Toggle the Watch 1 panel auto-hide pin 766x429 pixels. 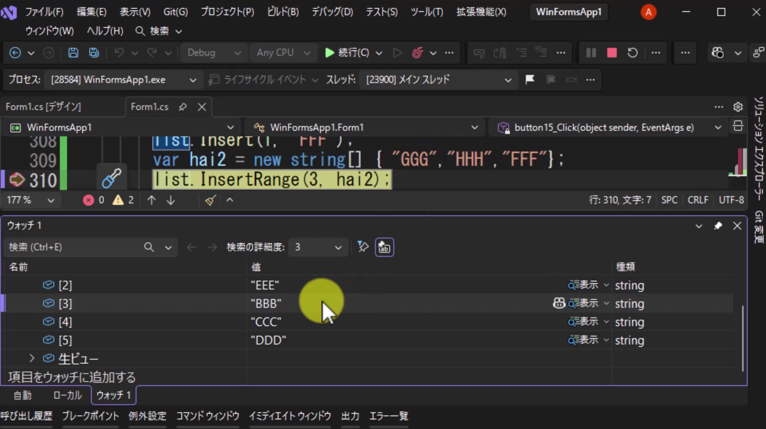click(x=718, y=226)
